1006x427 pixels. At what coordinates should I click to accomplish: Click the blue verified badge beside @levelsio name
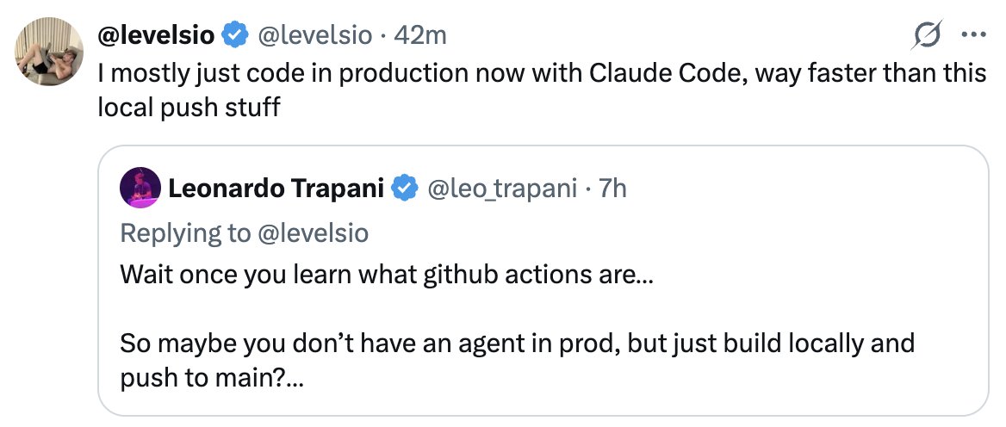[x=234, y=35]
